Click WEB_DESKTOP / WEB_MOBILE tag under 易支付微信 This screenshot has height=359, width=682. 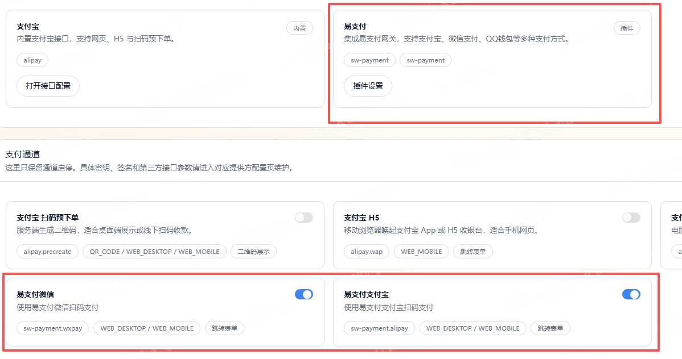(x=146, y=329)
